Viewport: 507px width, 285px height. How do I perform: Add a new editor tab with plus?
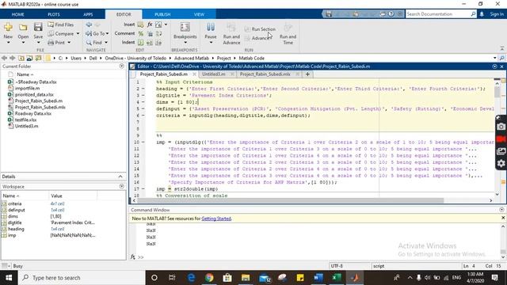(307, 74)
